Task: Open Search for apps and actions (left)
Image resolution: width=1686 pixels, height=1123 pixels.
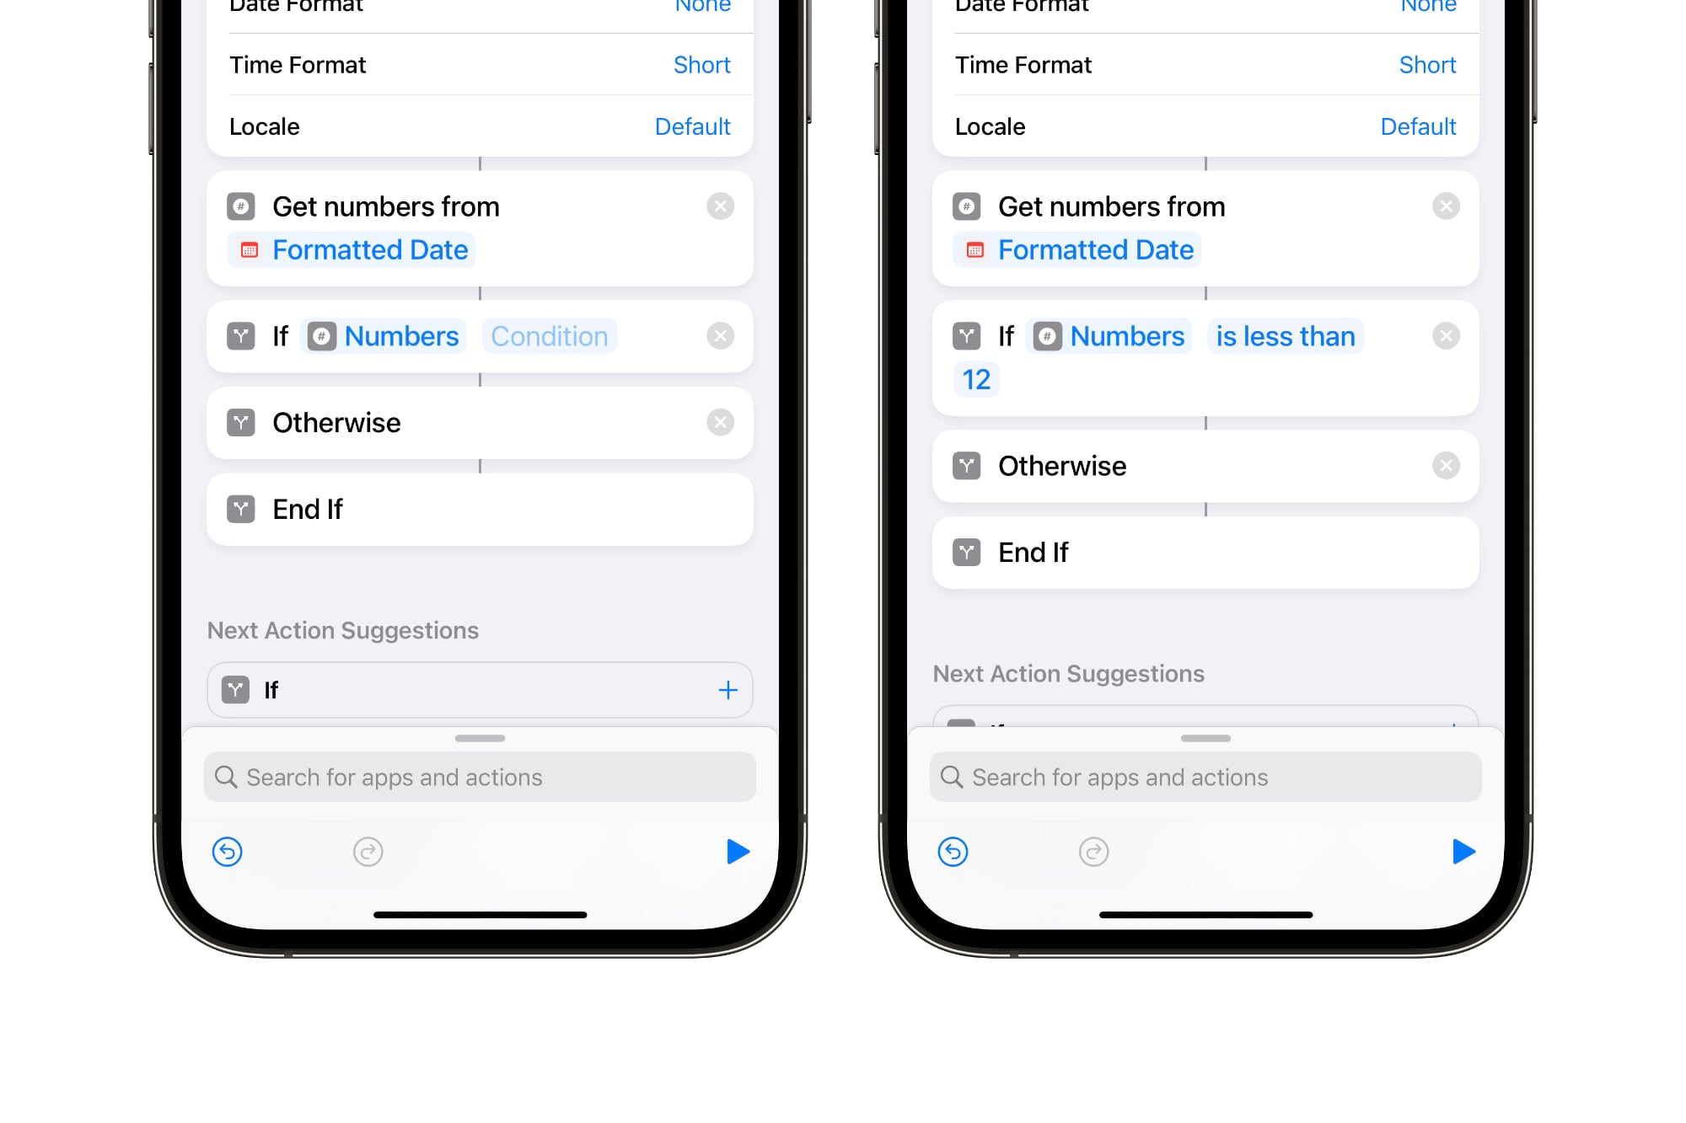Action: coord(481,777)
